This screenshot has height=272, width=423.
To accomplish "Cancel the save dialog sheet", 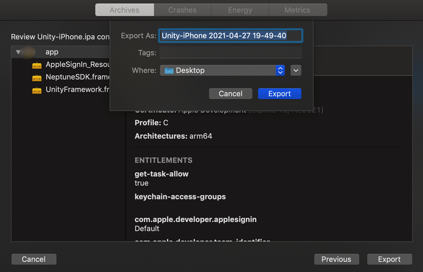I will pos(231,94).
